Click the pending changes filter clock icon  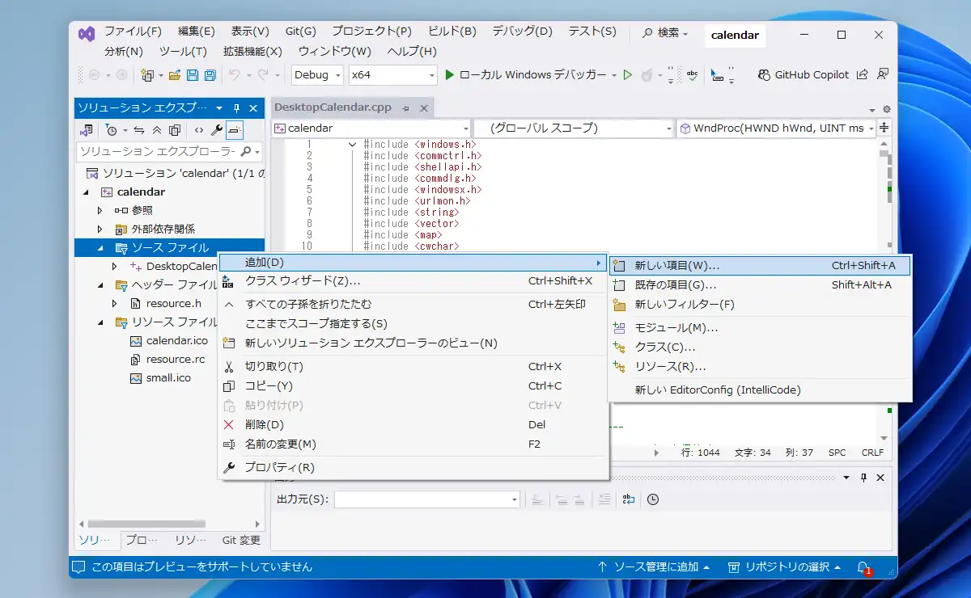(x=112, y=129)
